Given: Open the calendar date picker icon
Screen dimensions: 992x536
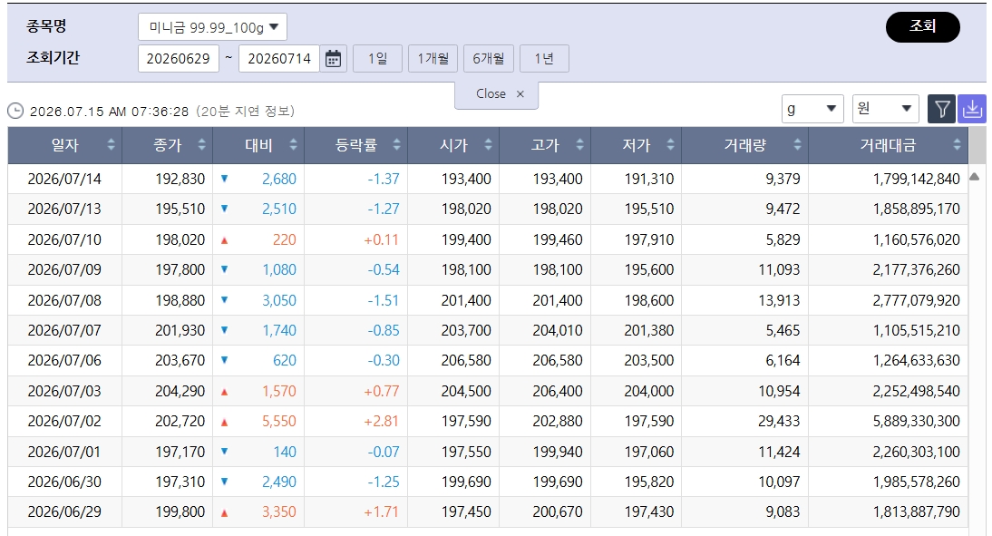Looking at the screenshot, I should (333, 59).
